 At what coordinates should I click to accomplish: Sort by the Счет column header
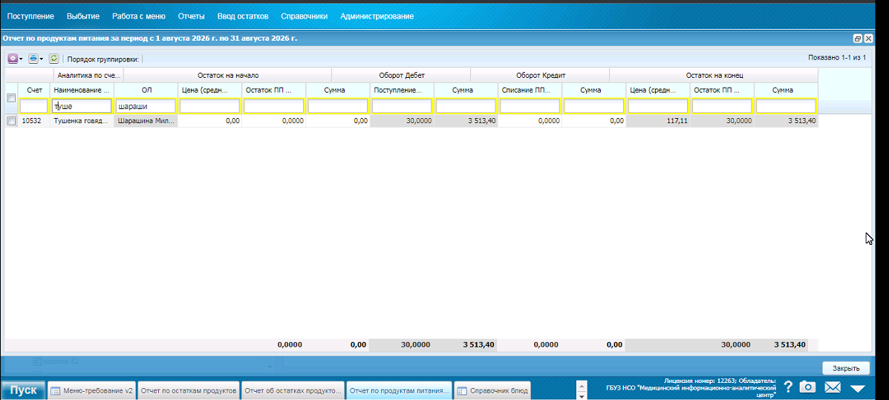(x=35, y=90)
